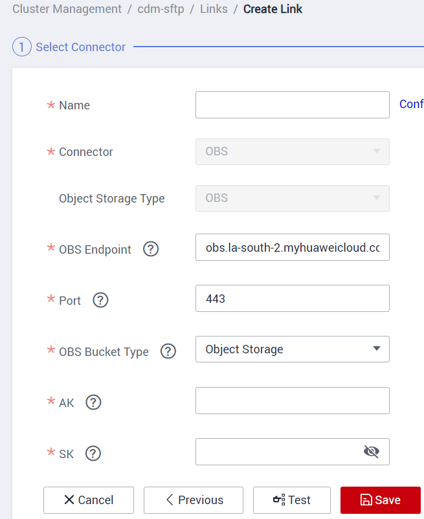This screenshot has width=424, height=519.
Task: Click the Object Storage Type dropdown
Action: tap(293, 198)
